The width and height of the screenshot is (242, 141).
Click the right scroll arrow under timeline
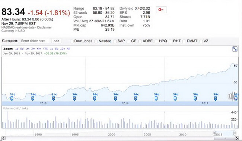coord(237,138)
